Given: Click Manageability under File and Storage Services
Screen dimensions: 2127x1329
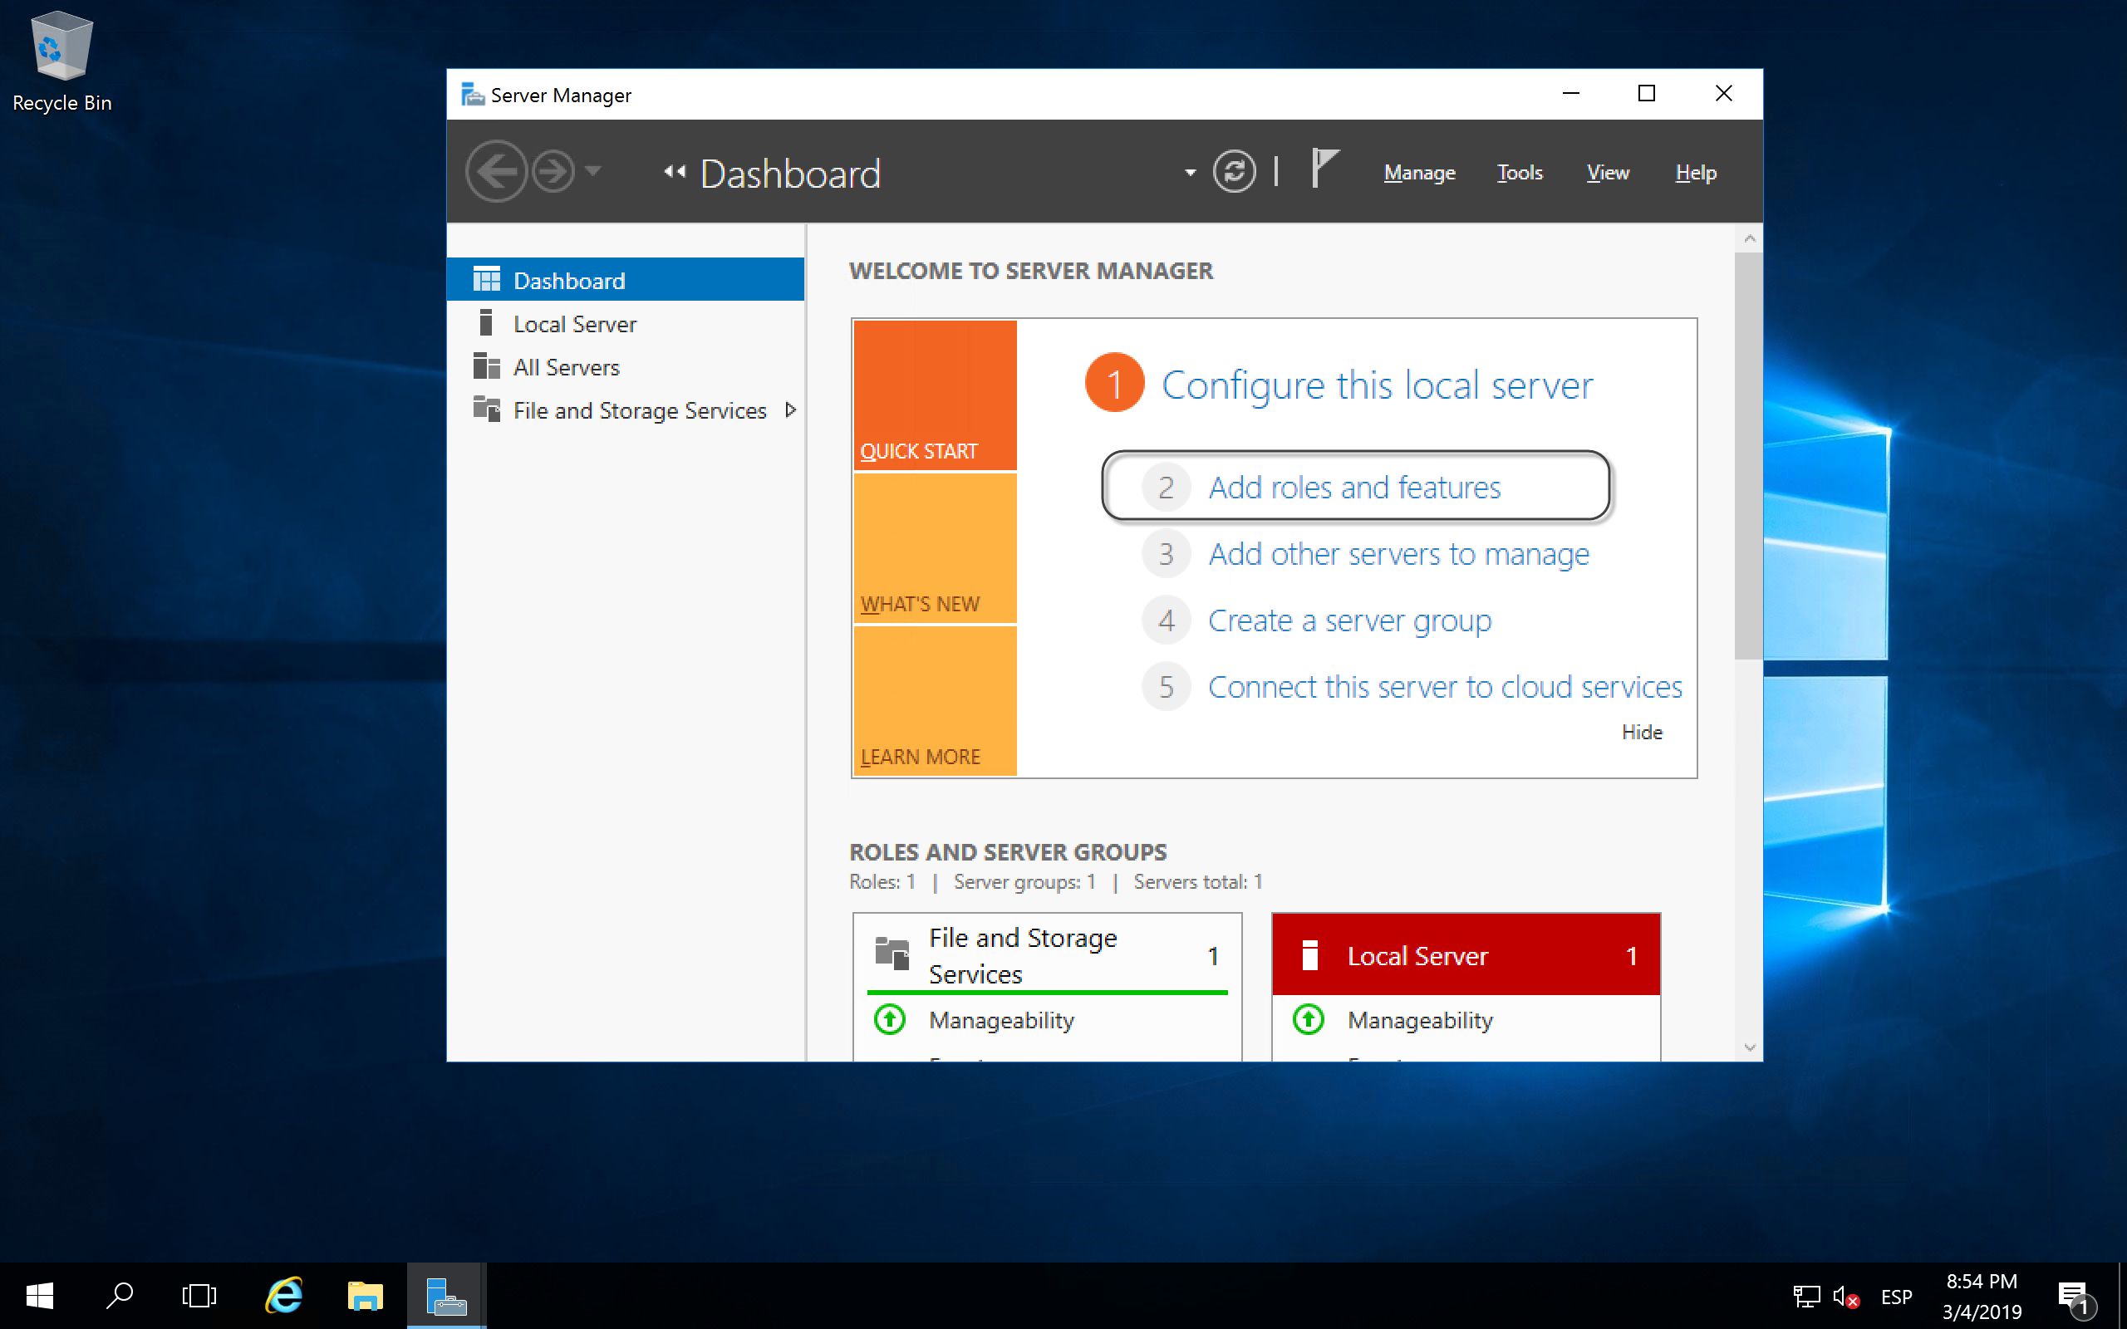Looking at the screenshot, I should pos(1001,1020).
